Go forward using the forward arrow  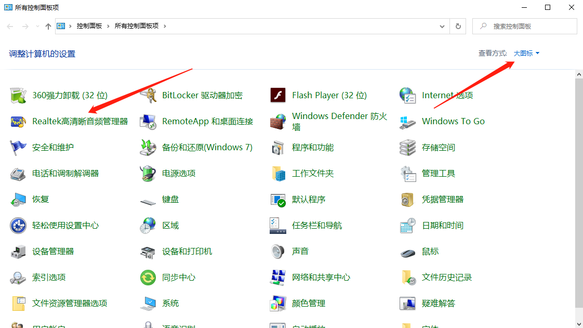(25, 27)
